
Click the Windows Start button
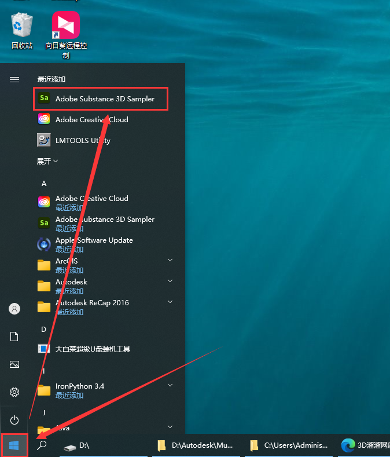tap(14, 445)
